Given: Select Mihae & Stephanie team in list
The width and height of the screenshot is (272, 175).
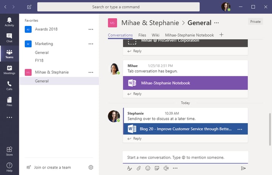Looking at the screenshot, I should [x=52, y=72].
